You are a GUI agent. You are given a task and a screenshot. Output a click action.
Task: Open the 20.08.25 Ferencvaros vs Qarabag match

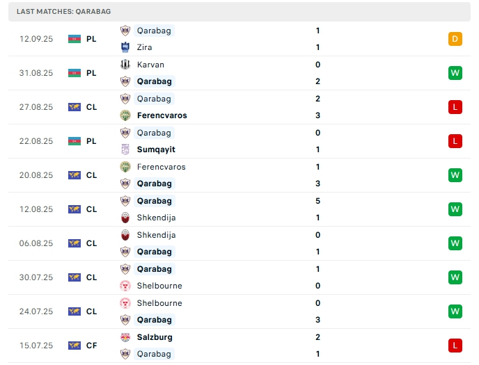coord(239,175)
